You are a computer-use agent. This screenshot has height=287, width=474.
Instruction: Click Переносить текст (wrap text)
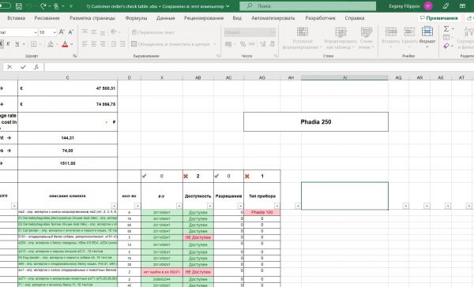click(153, 32)
